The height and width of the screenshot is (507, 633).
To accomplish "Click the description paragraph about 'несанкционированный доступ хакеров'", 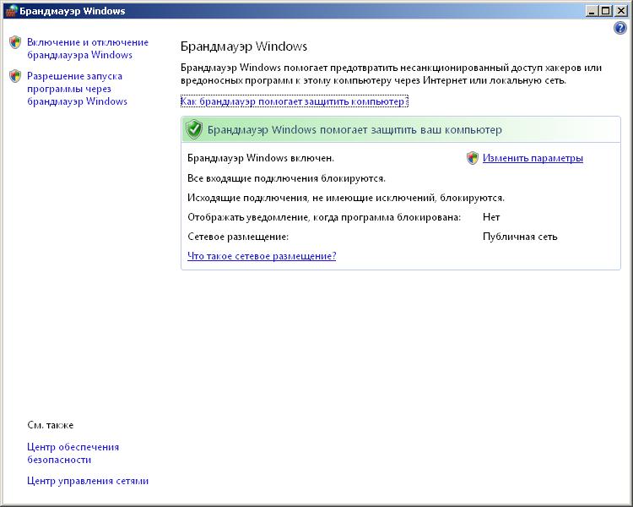I will coord(391,74).
